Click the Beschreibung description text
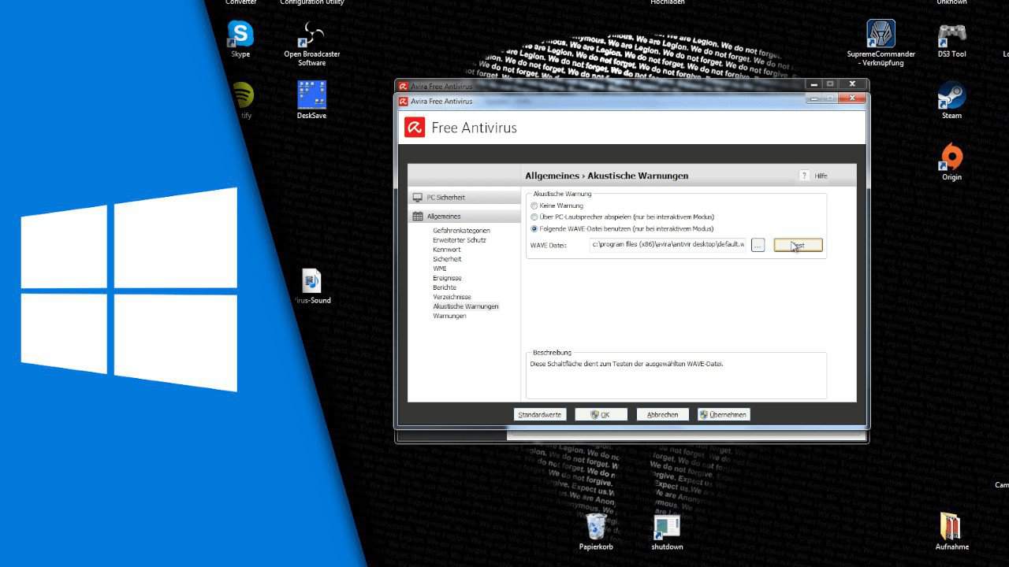Image resolution: width=1009 pixels, height=567 pixels. pos(627,364)
